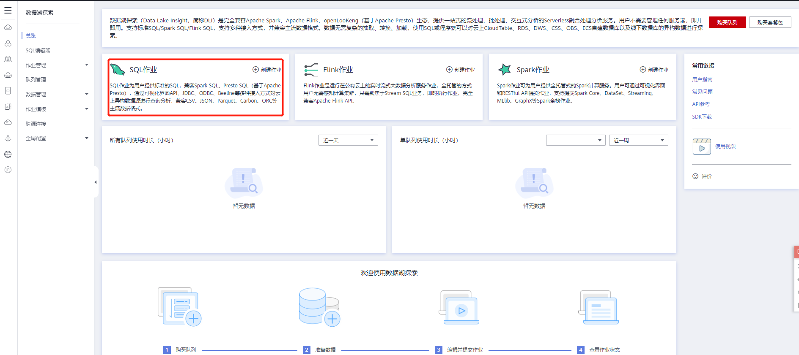This screenshot has width=799, height=355.
Task: Click the SQL作业 dolphin icon
Action: coord(118,69)
